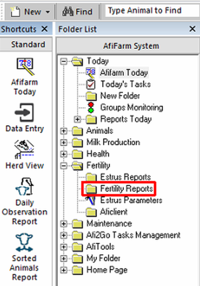Expand the Reports Today subfolder
The image size is (200, 286).
pos(77,119)
